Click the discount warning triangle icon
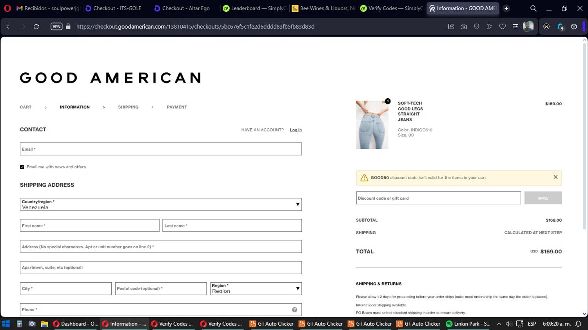The width and height of the screenshot is (588, 330). pos(364,178)
